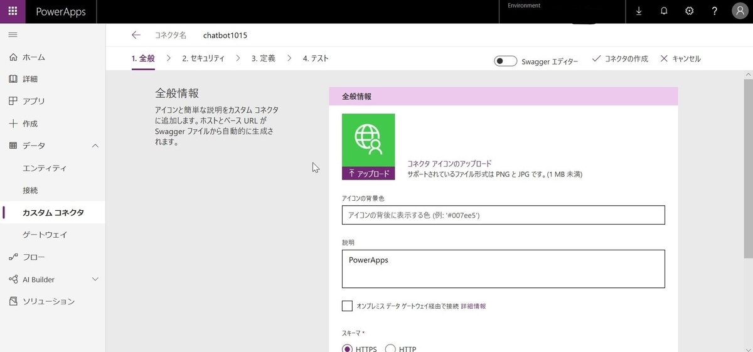Image resolution: width=753 pixels, height=352 pixels.
Task: Open the notifications bell icon
Action: pos(664,11)
